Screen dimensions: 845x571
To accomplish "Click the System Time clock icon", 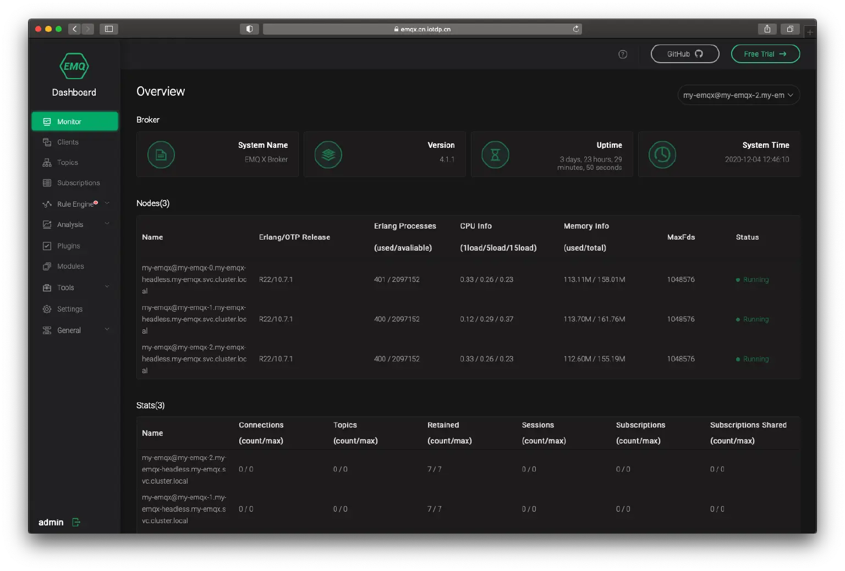I will click(662, 154).
